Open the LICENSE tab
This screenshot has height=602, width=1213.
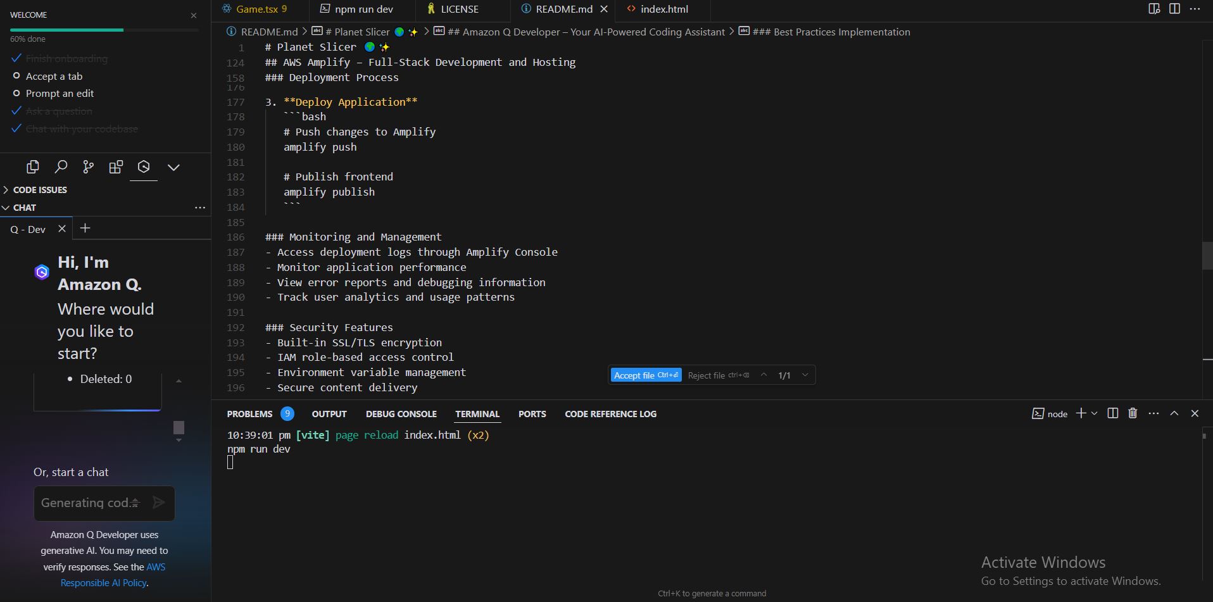pyautogui.click(x=463, y=9)
